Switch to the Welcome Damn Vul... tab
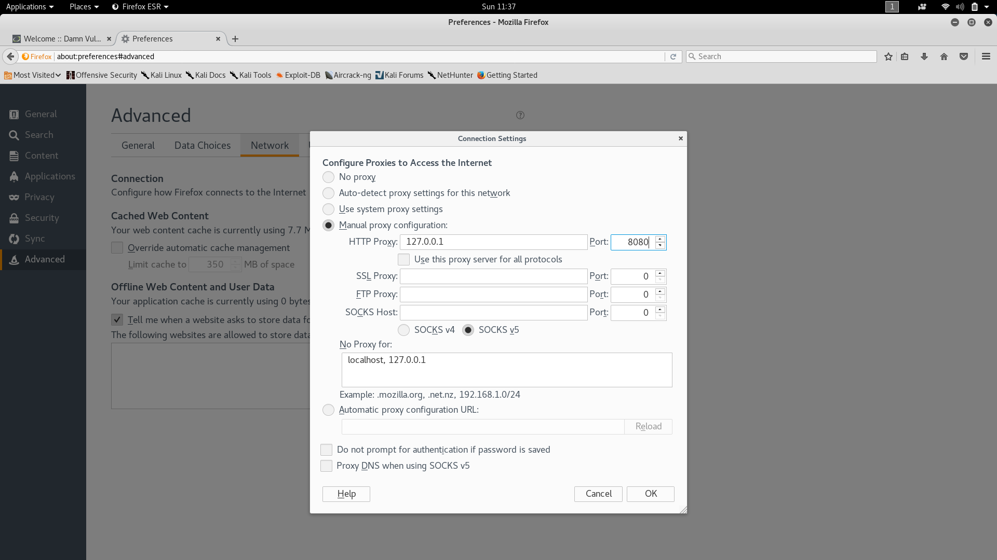Screen dimensions: 997x560 click(x=61, y=39)
